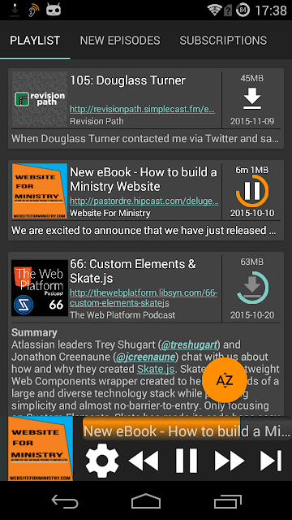Fast forward the current episode

pos(230,461)
